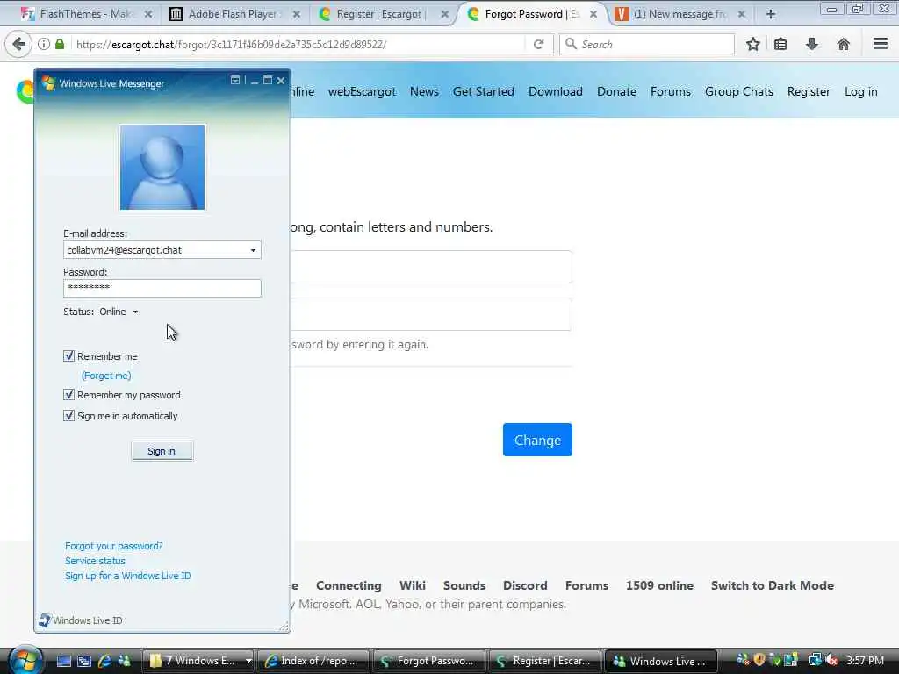Open Group Chats nav item

[x=739, y=91]
